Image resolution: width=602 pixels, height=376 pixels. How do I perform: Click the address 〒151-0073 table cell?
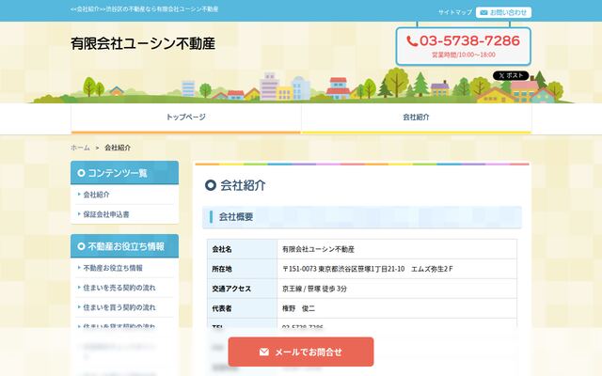coord(397,269)
